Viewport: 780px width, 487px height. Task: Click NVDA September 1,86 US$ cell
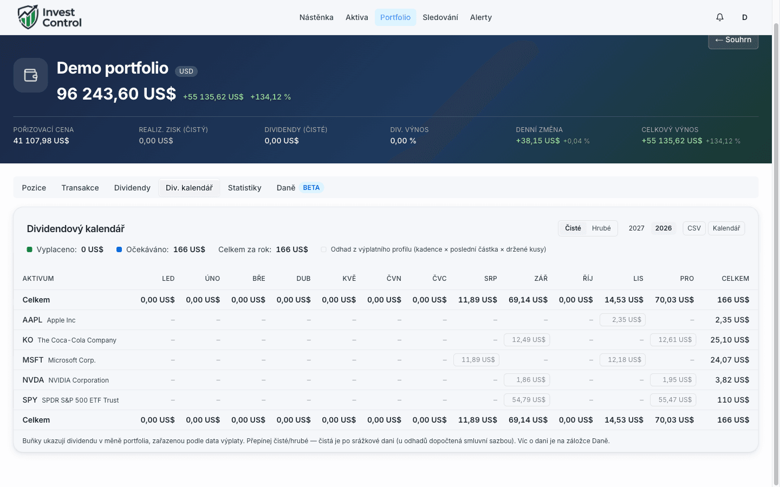(x=527, y=380)
